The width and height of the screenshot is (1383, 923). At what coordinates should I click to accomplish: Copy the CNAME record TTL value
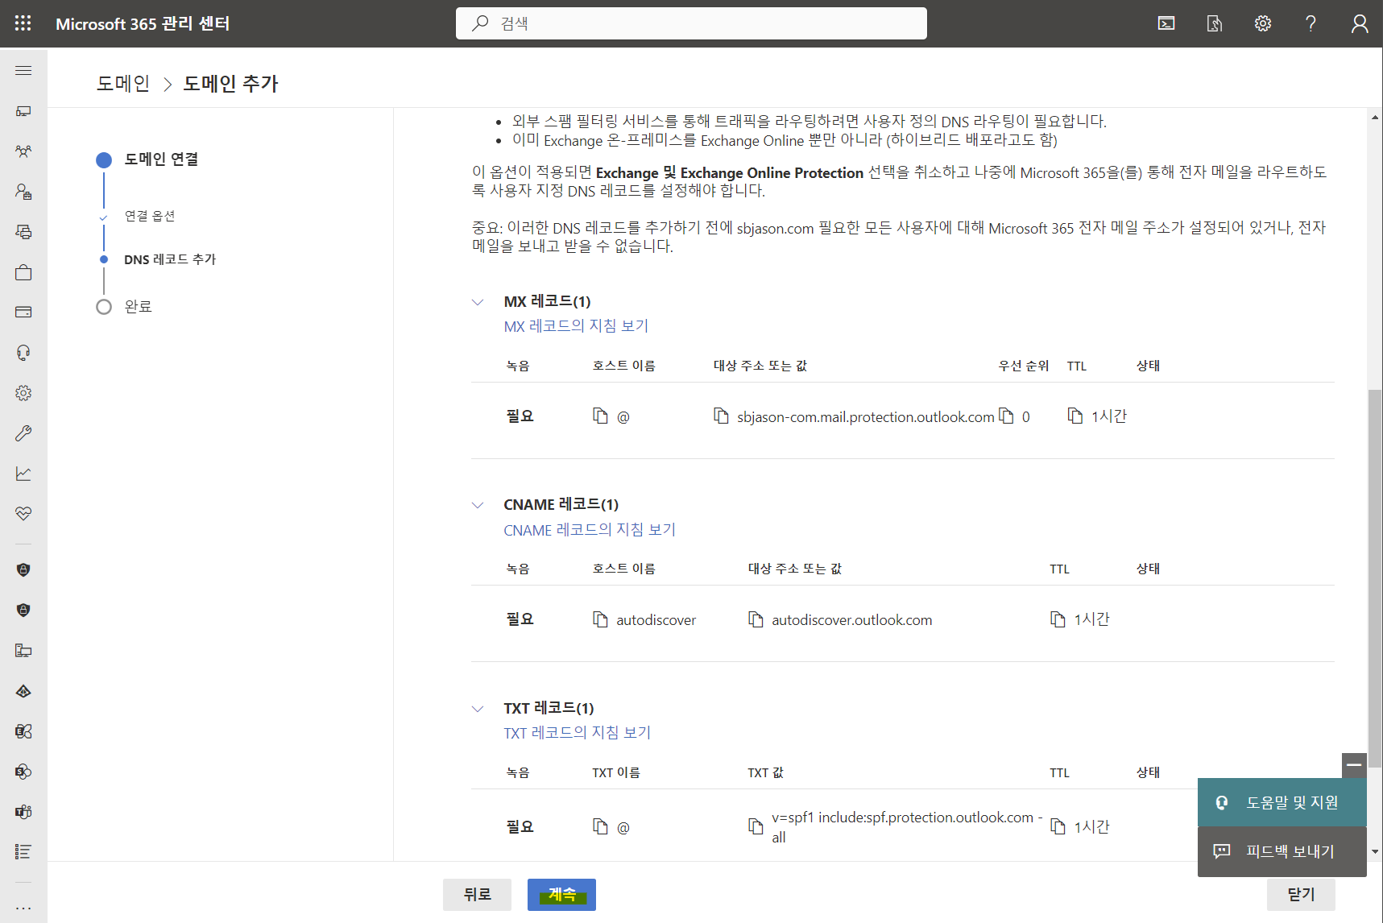[1058, 619]
